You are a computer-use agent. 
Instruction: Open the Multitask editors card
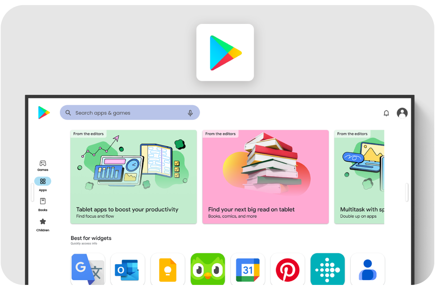click(x=359, y=177)
